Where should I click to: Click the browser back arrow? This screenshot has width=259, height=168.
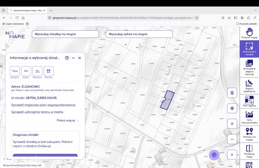[4, 18]
